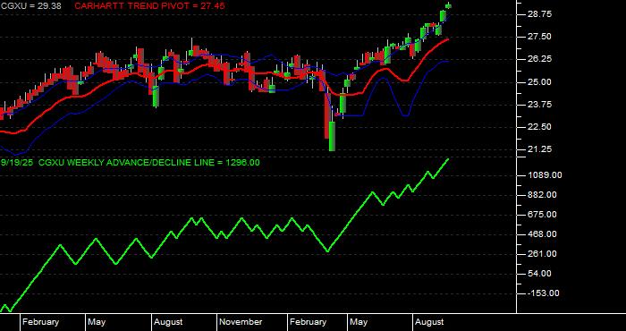Click the 26.25 price axis label
Screen dimensions: 626x331
pos(539,59)
